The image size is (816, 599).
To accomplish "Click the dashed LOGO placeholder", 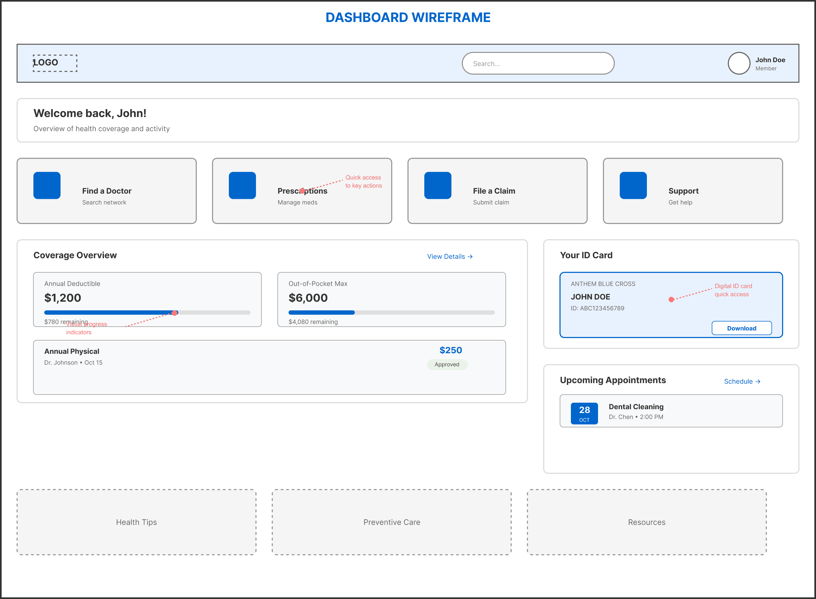I will point(55,63).
